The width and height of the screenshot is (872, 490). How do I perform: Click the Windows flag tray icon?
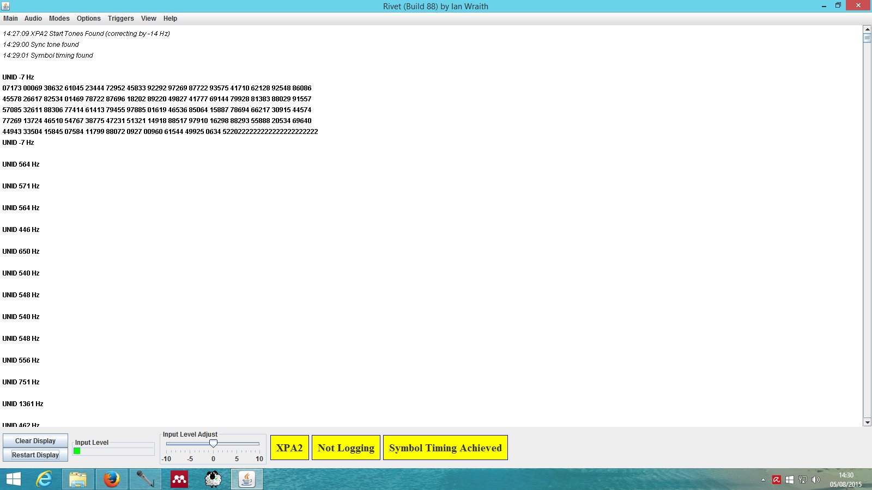(790, 480)
